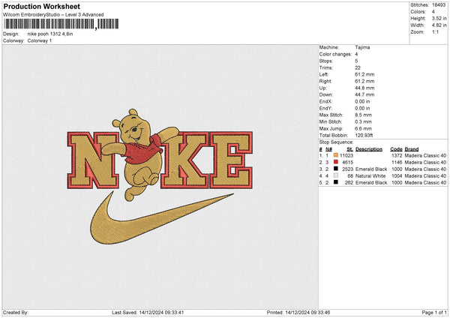Click the "Last Saved: 14/12/2024 09:33:41" footer text
This screenshot has height=318, width=450.
pos(148,312)
